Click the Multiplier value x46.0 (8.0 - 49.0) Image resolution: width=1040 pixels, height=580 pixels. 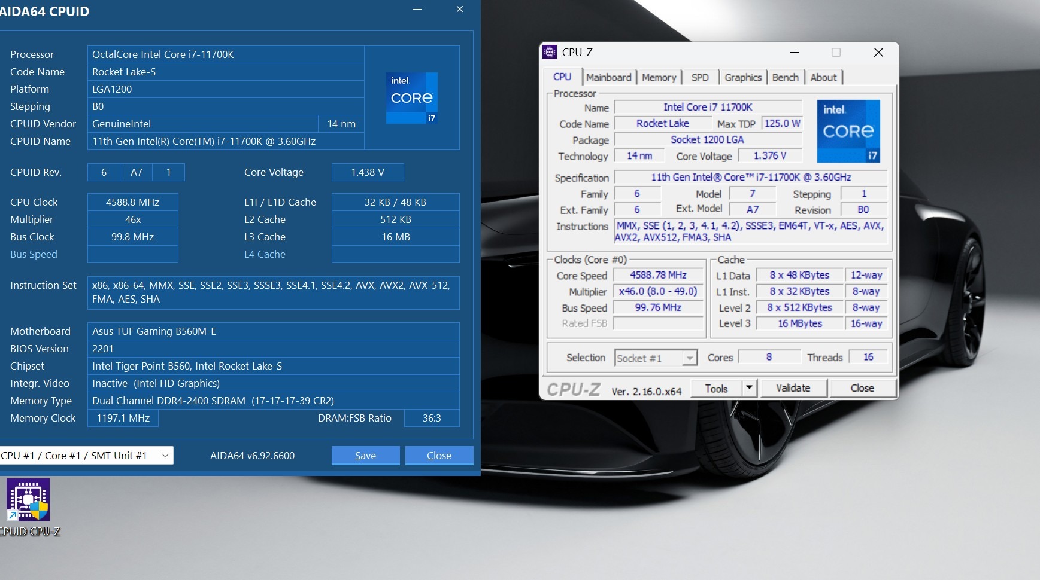click(x=659, y=291)
